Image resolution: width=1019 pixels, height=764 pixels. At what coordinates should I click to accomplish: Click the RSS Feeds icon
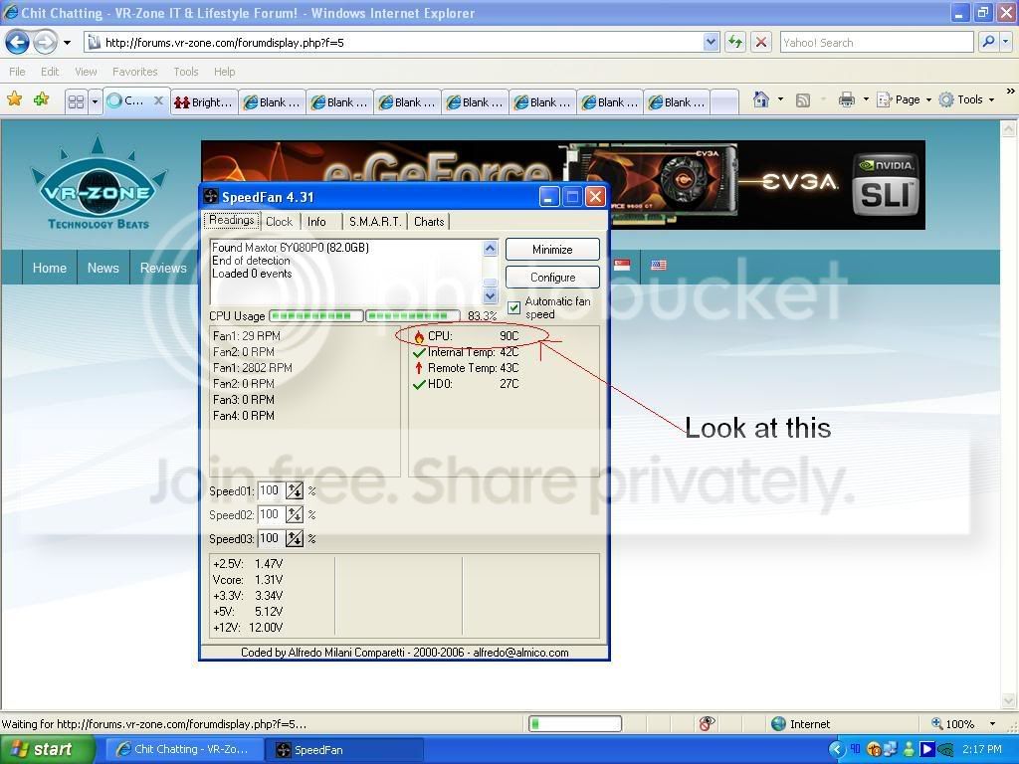[803, 100]
